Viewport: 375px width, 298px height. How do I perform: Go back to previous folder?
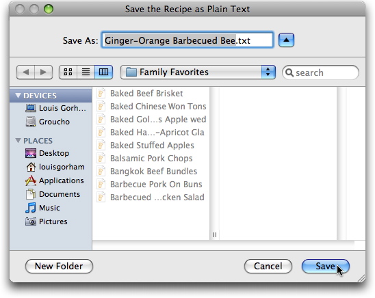tap(25, 72)
